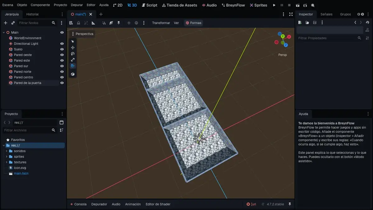
Task: Switch to the Historial tab
Action: point(32,14)
